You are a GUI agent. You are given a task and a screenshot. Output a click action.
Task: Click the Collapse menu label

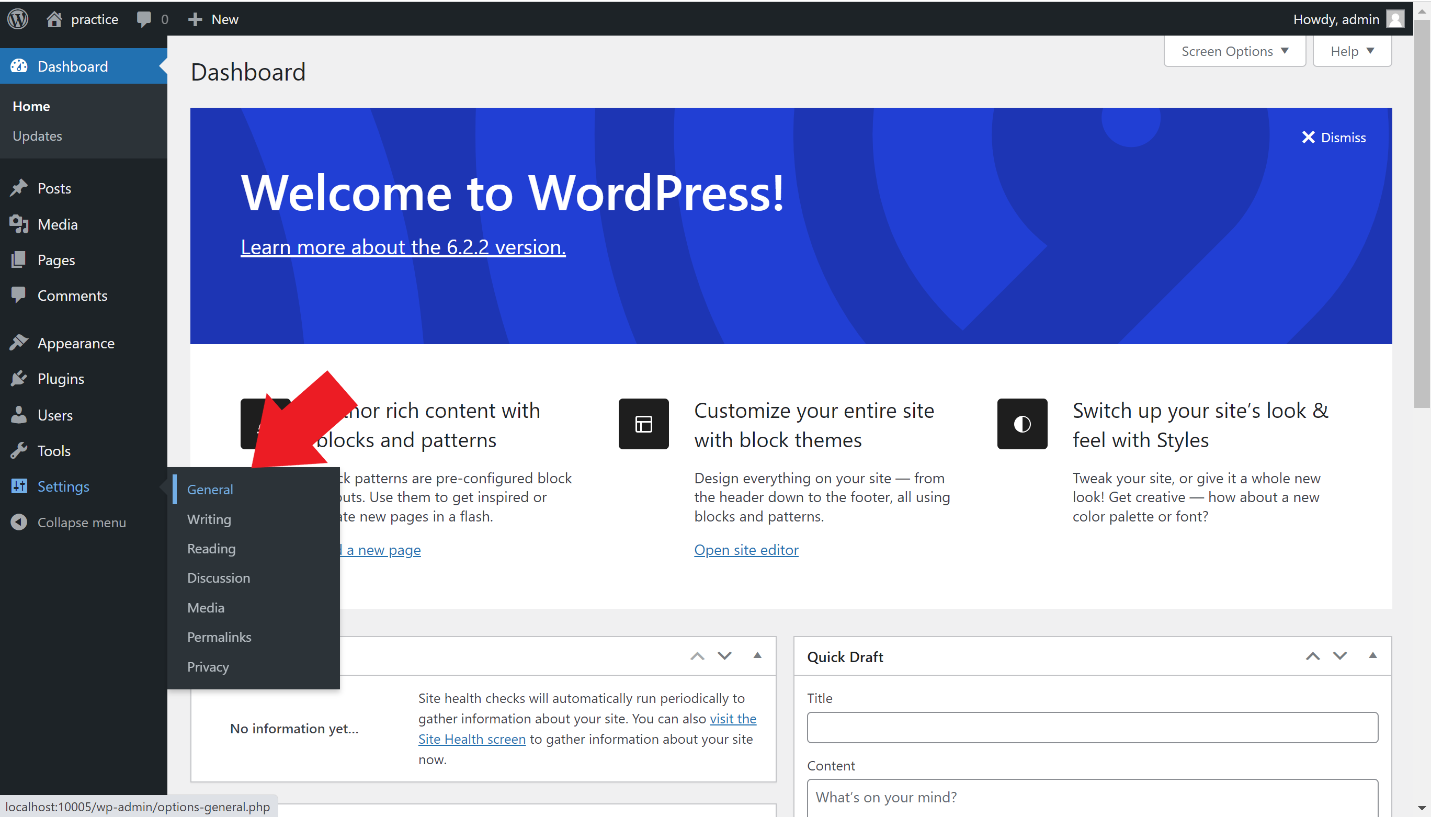coord(82,523)
